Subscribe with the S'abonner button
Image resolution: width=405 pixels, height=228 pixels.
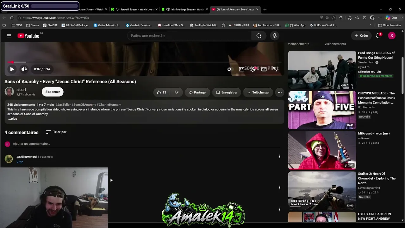coord(53,92)
